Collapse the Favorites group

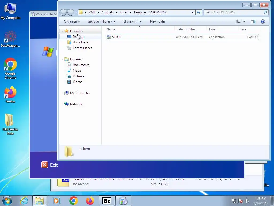(x=63, y=31)
